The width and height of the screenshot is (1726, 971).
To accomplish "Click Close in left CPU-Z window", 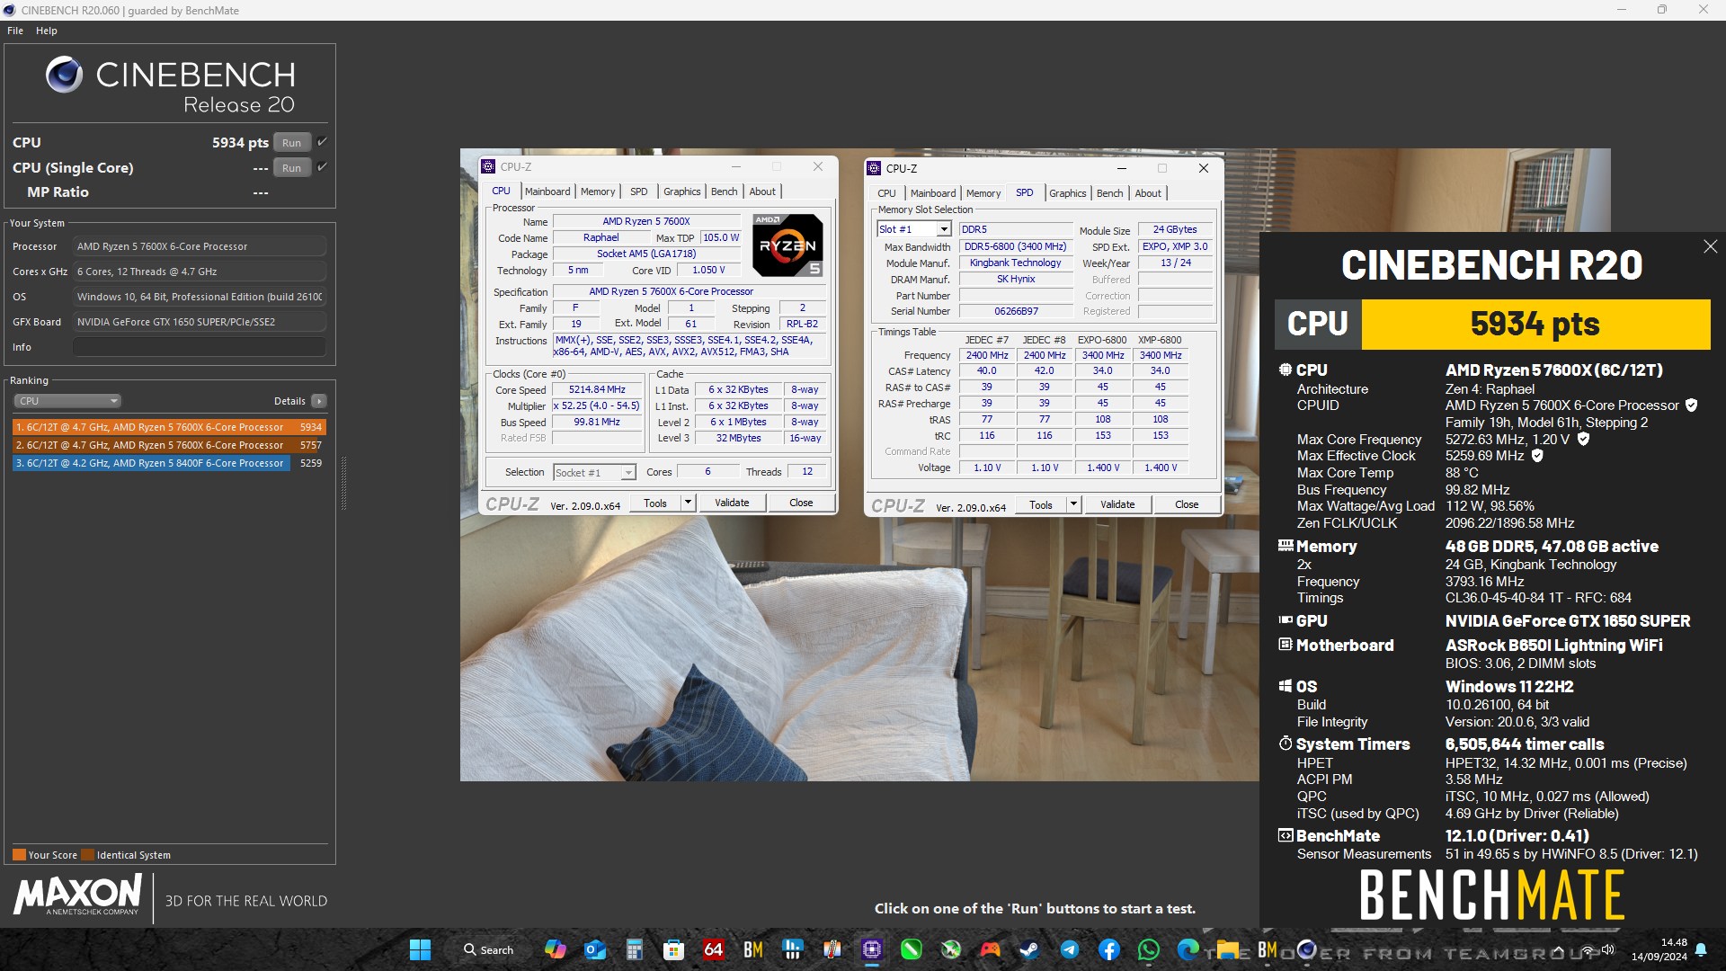I will [801, 503].
